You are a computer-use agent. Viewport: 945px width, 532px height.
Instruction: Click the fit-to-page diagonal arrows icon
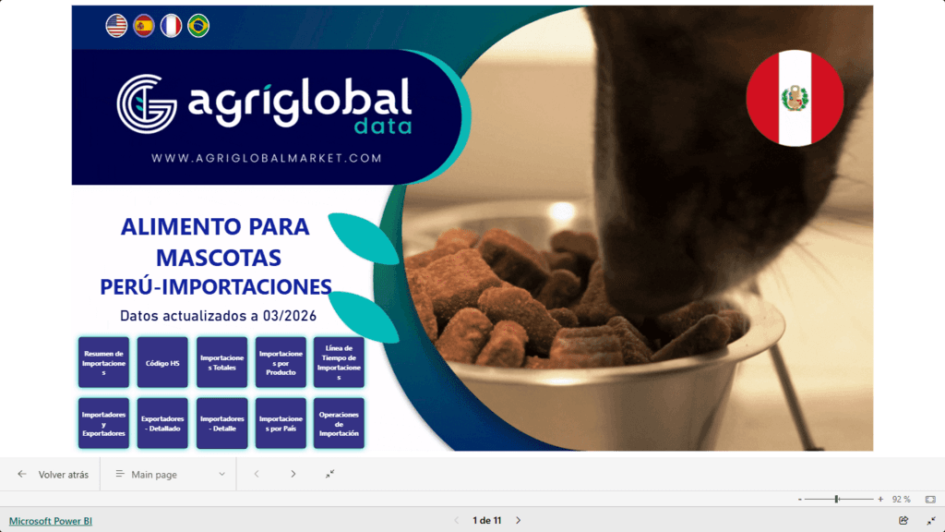[x=329, y=473]
